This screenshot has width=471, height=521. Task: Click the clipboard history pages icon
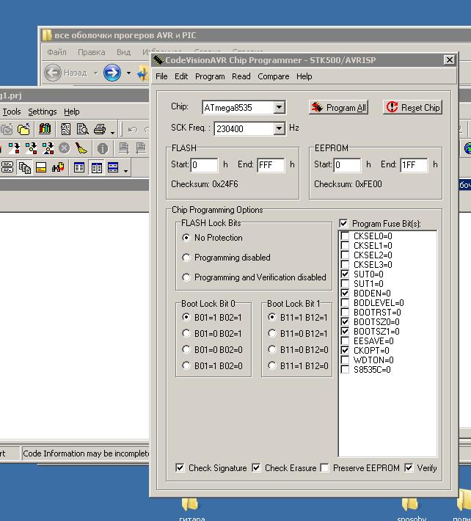tap(25, 167)
